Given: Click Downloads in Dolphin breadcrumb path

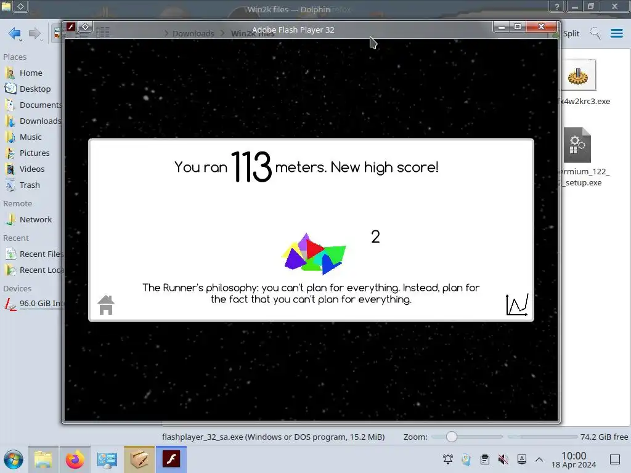Looking at the screenshot, I should point(193,33).
